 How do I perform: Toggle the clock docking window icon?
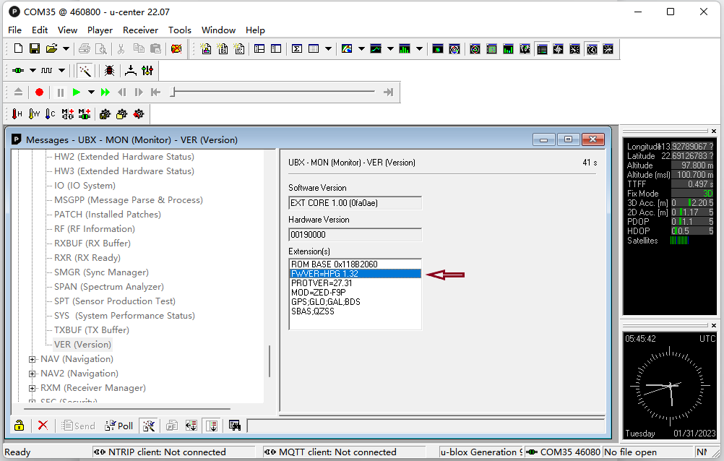coord(592,49)
